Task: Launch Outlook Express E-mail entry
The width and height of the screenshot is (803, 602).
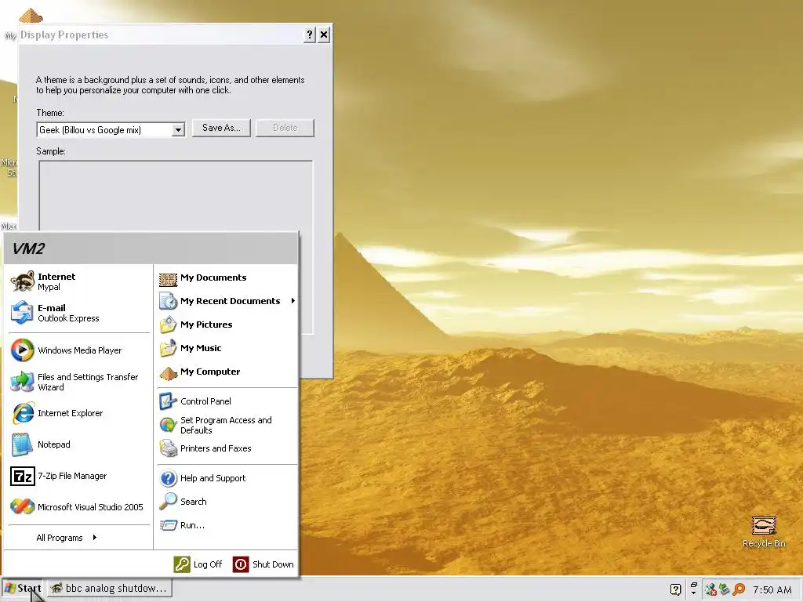Action: (x=79, y=313)
